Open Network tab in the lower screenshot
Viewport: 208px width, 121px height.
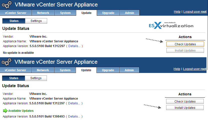coord(43,70)
